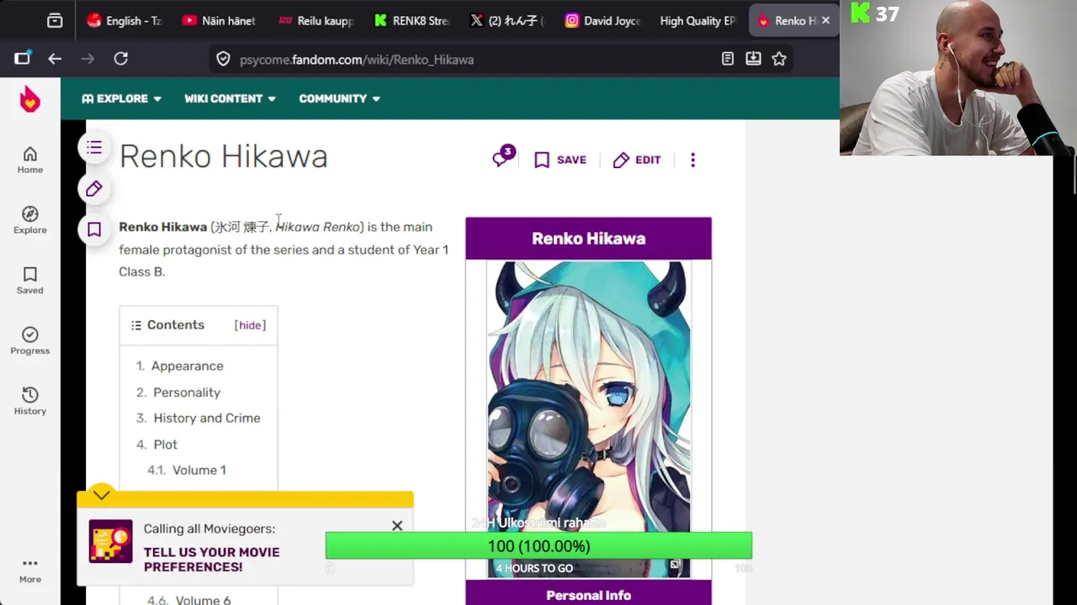Click the Kick logo in overlay
Viewport: 1077px width, 605px height.
click(860, 13)
